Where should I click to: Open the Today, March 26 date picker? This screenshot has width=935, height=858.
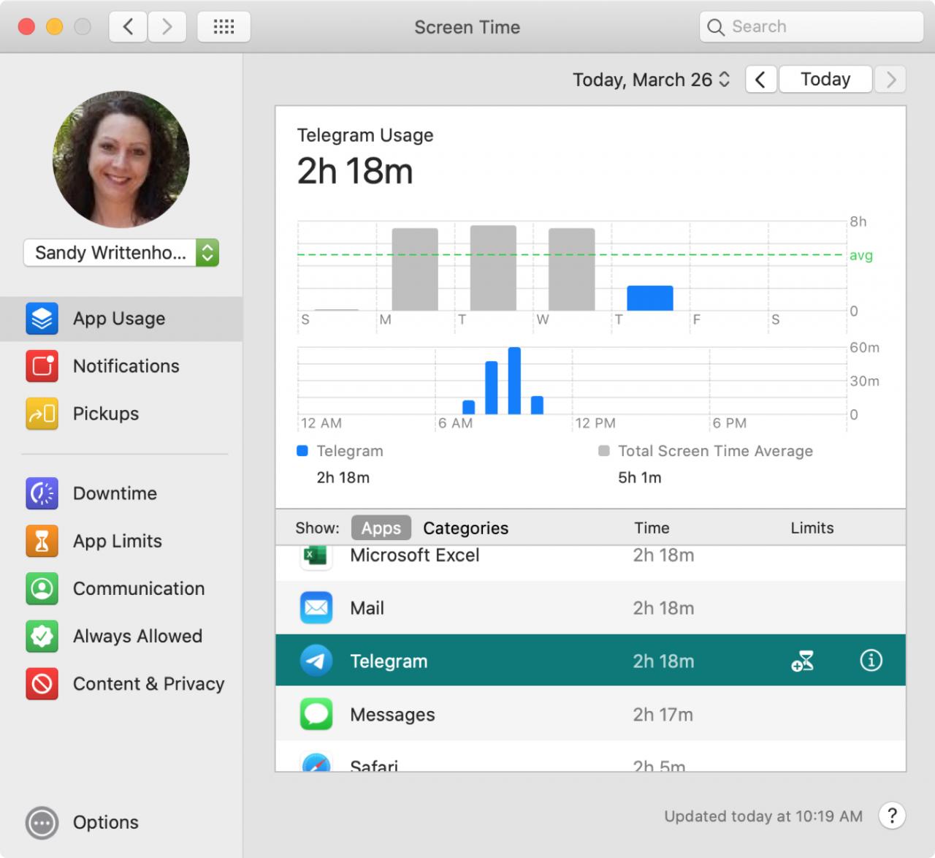[x=651, y=80]
